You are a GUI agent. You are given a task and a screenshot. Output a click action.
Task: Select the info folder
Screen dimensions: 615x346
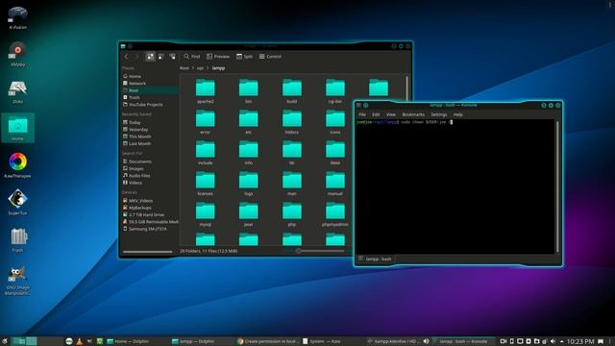(x=248, y=153)
